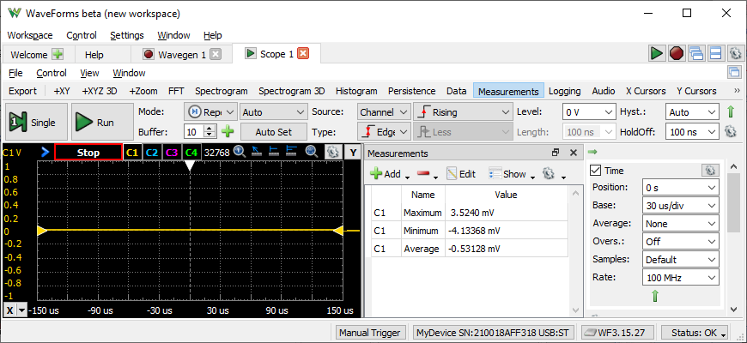Toggle channel C4 in the plot header
The height and width of the screenshot is (343, 747).
coord(191,153)
